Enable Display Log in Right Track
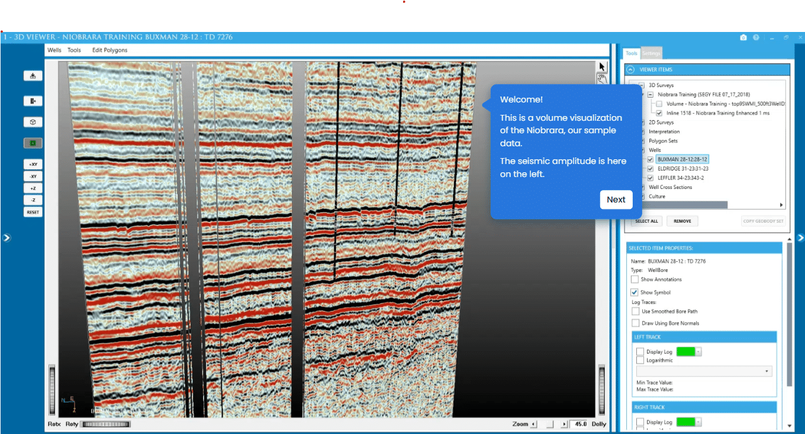 click(640, 422)
